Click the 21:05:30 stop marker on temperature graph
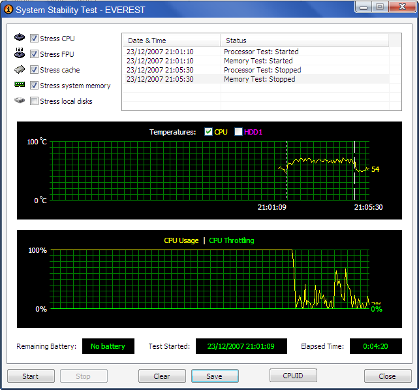The height and width of the screenshot is (390, 419). click(354, 171)
